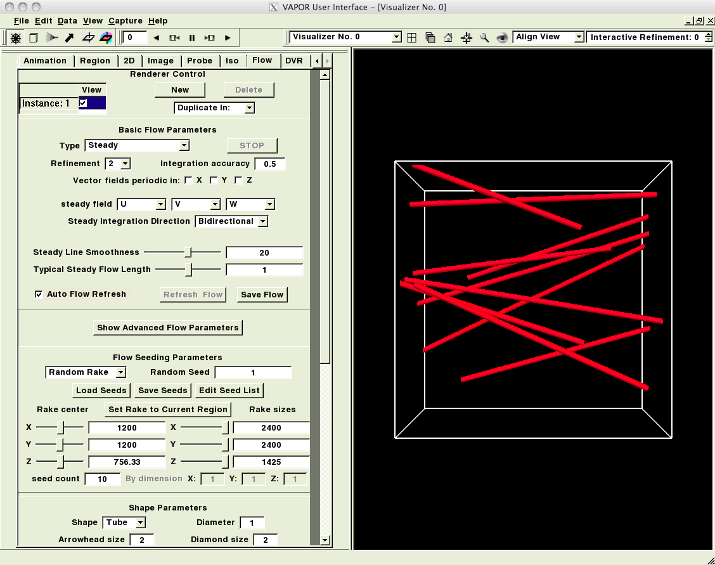
Task: Click the Random Seed input field
Action: (x=253, y=373)
